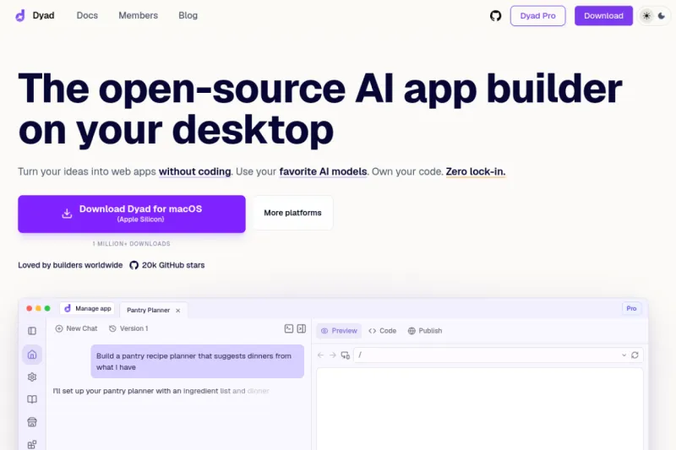Viewport: 676px width, 450px height.
Task: Open Version 1 history
Action: (128, 328)
